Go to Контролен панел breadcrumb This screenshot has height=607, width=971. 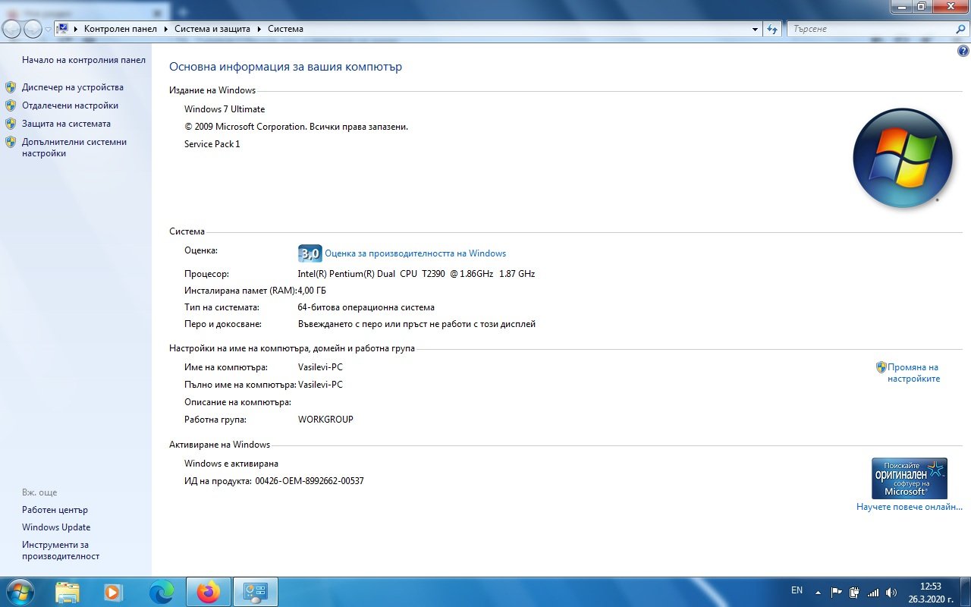click(x=120, y=29)
